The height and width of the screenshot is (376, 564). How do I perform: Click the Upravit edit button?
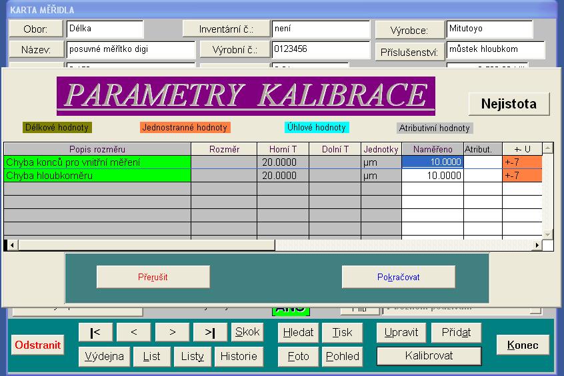[401, 333]
